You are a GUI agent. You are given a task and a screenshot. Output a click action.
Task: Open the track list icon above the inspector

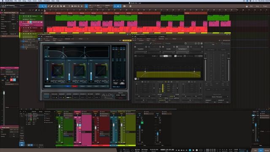[x=2, y=10]
